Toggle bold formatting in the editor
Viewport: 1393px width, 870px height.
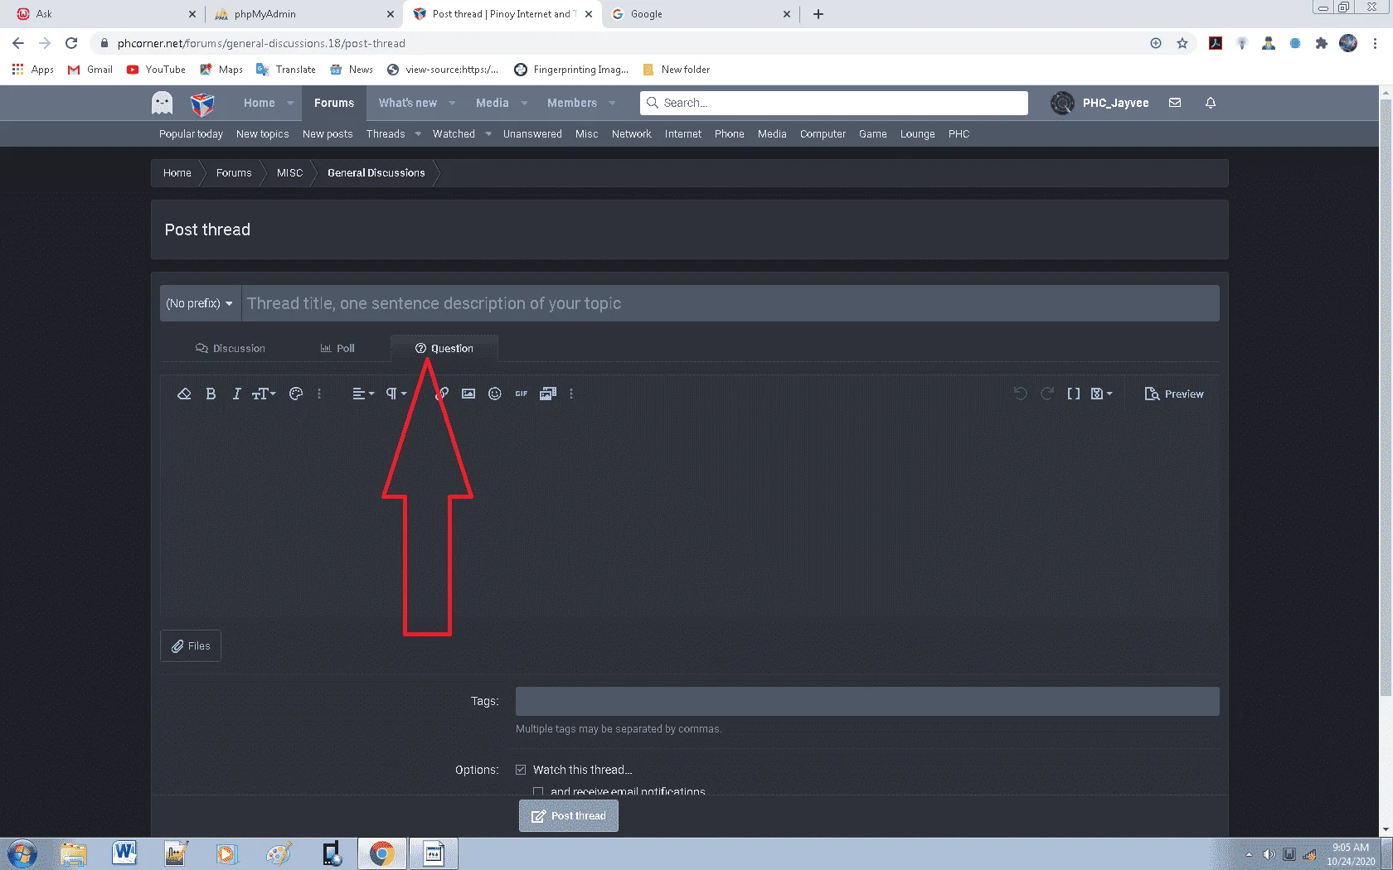(x=211, y=394)
